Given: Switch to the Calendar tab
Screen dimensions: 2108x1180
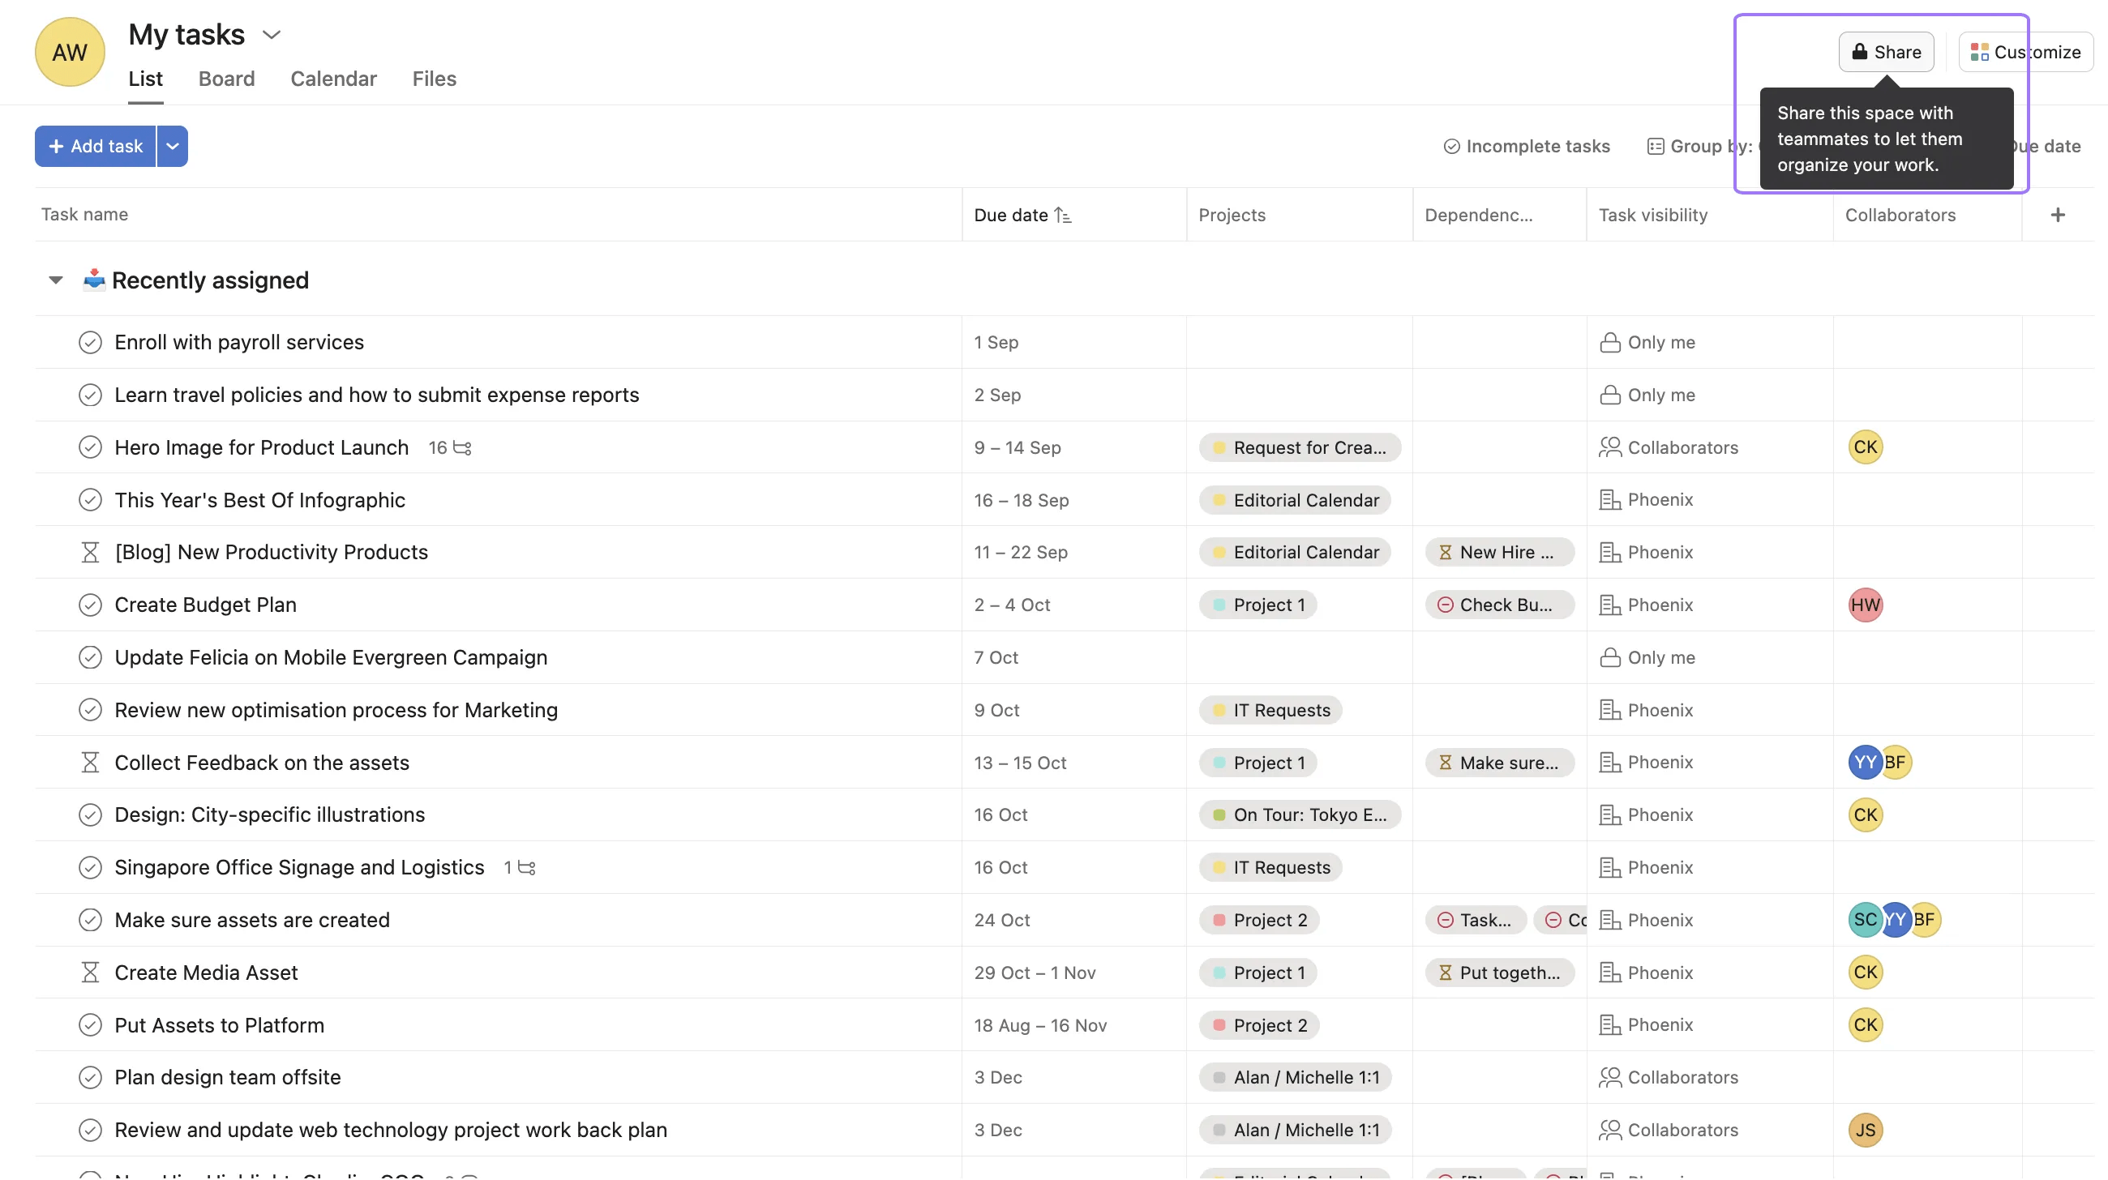Looking at the screenshot, I should coord(333,79).
